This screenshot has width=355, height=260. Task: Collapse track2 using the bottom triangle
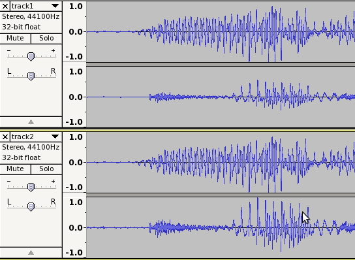click(31, 253)
